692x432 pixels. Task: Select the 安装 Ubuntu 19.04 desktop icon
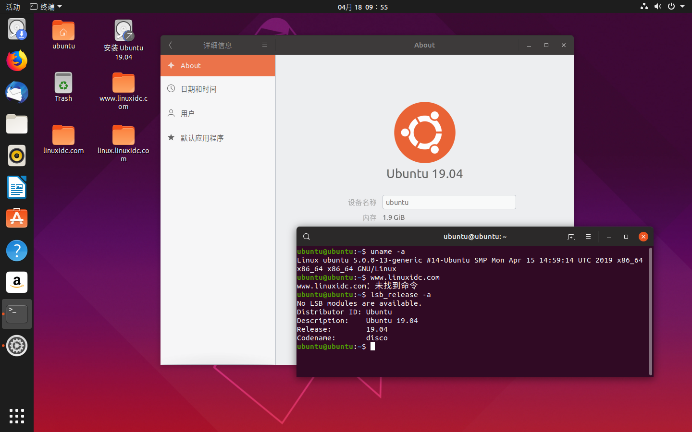tap(124, 40)
